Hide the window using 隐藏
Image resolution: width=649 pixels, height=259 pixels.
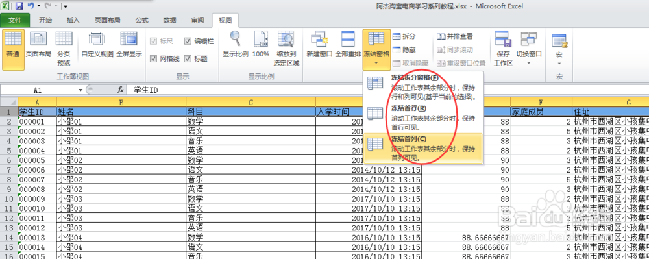click(x=404, y=49)
